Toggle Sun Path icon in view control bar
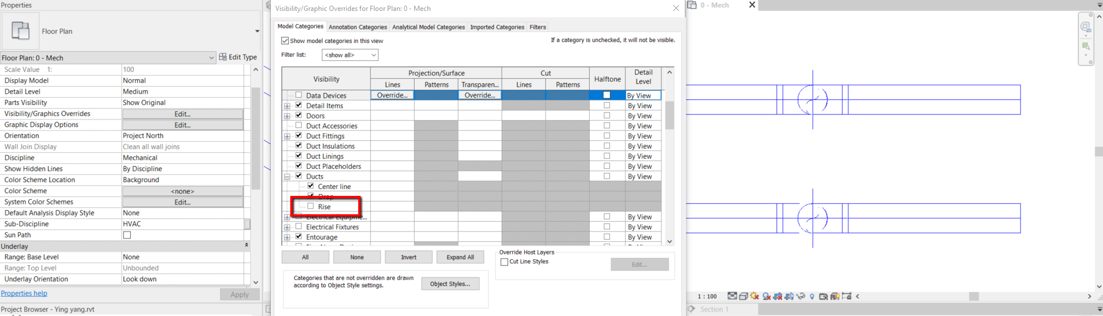Viewport: 1103px width, 316px height. point(755,296)
